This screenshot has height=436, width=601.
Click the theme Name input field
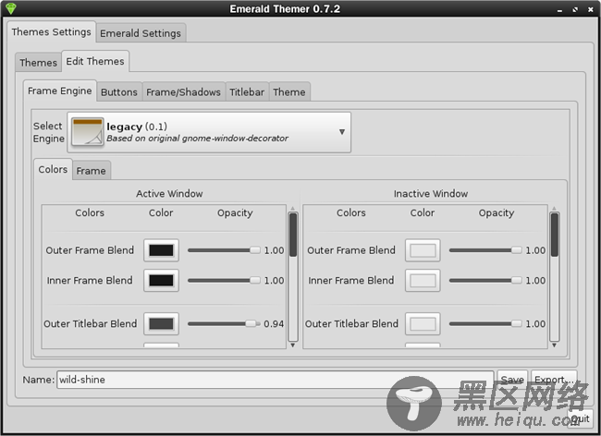(x=276, y=380)
